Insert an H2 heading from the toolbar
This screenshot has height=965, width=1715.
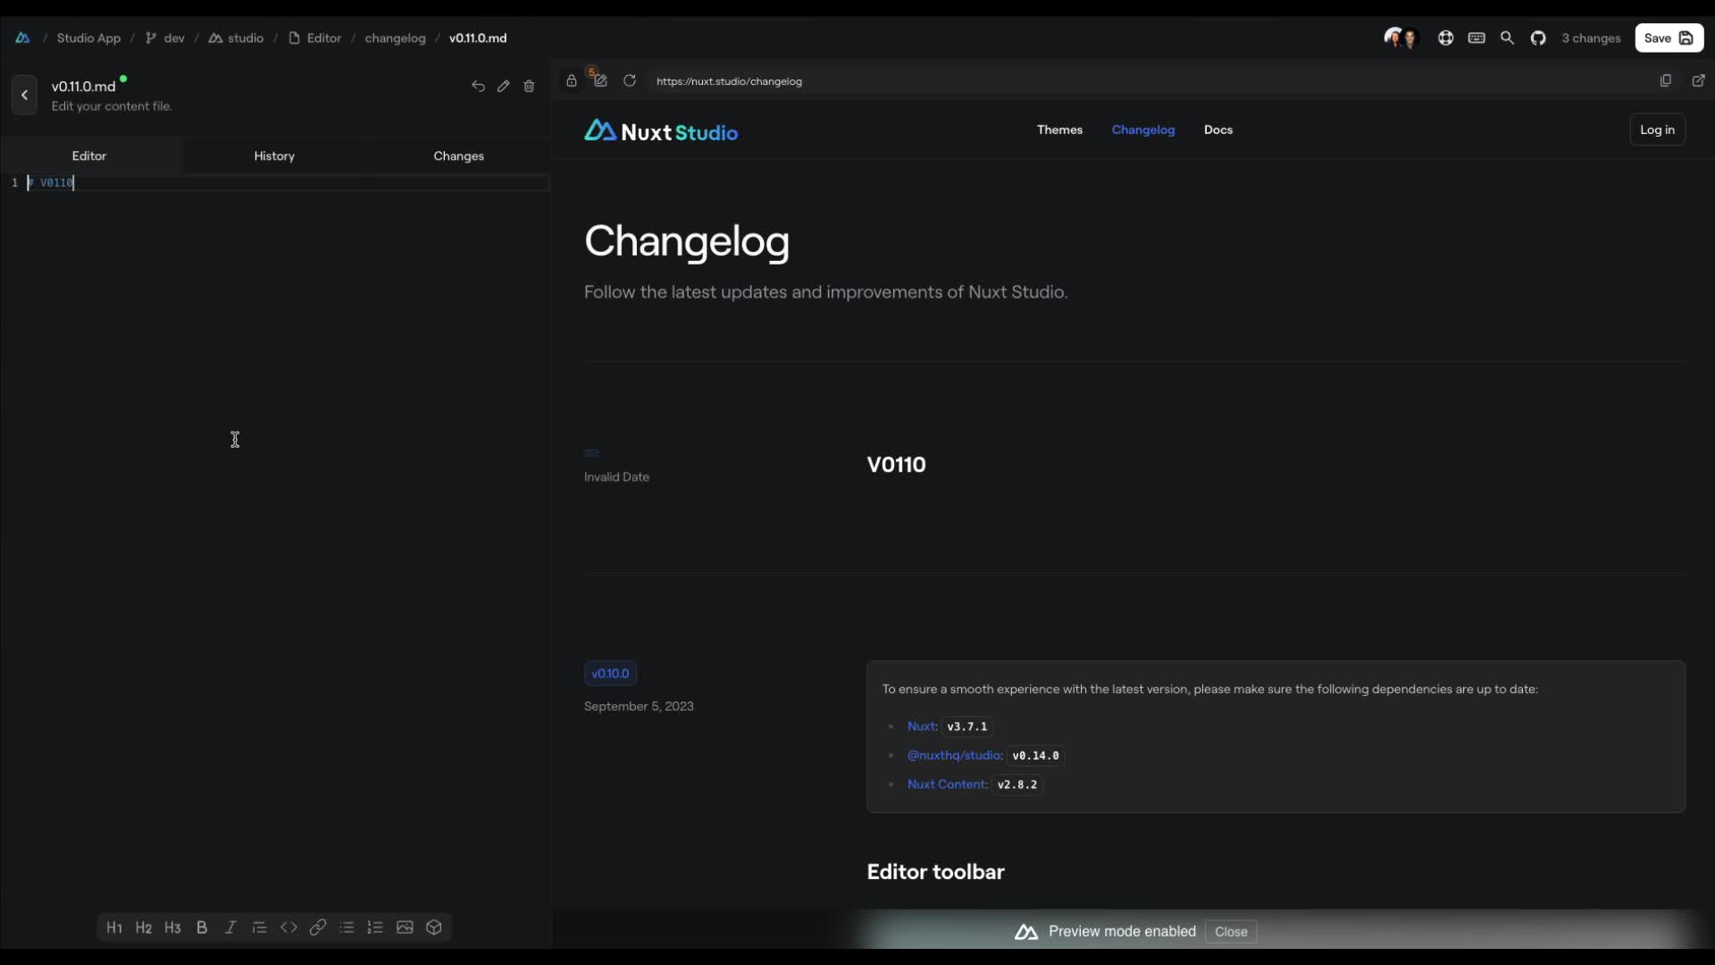point(144,927)
